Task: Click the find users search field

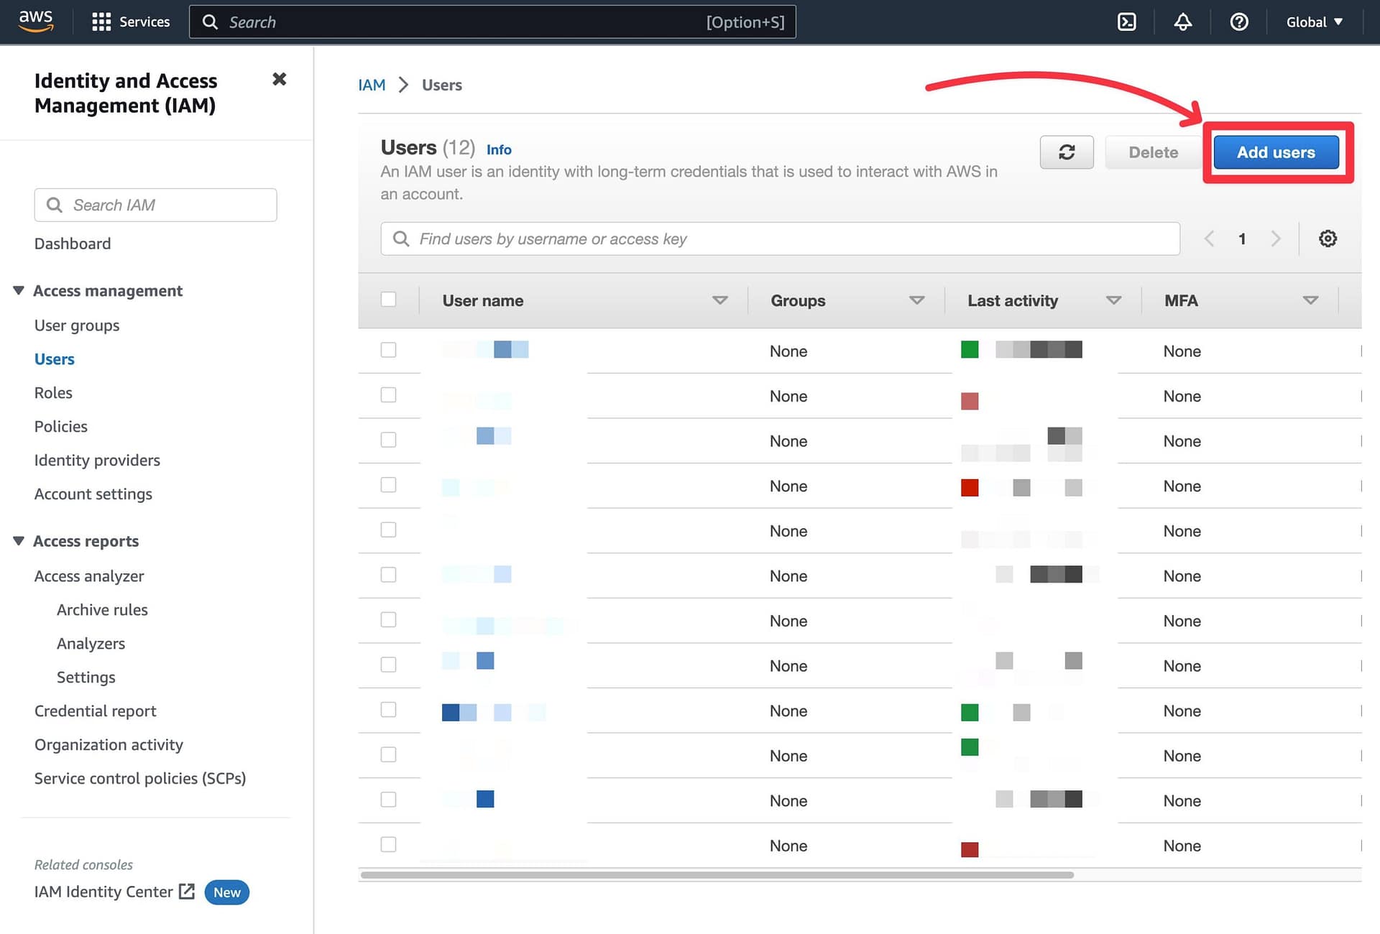Action: pos(780,239)
